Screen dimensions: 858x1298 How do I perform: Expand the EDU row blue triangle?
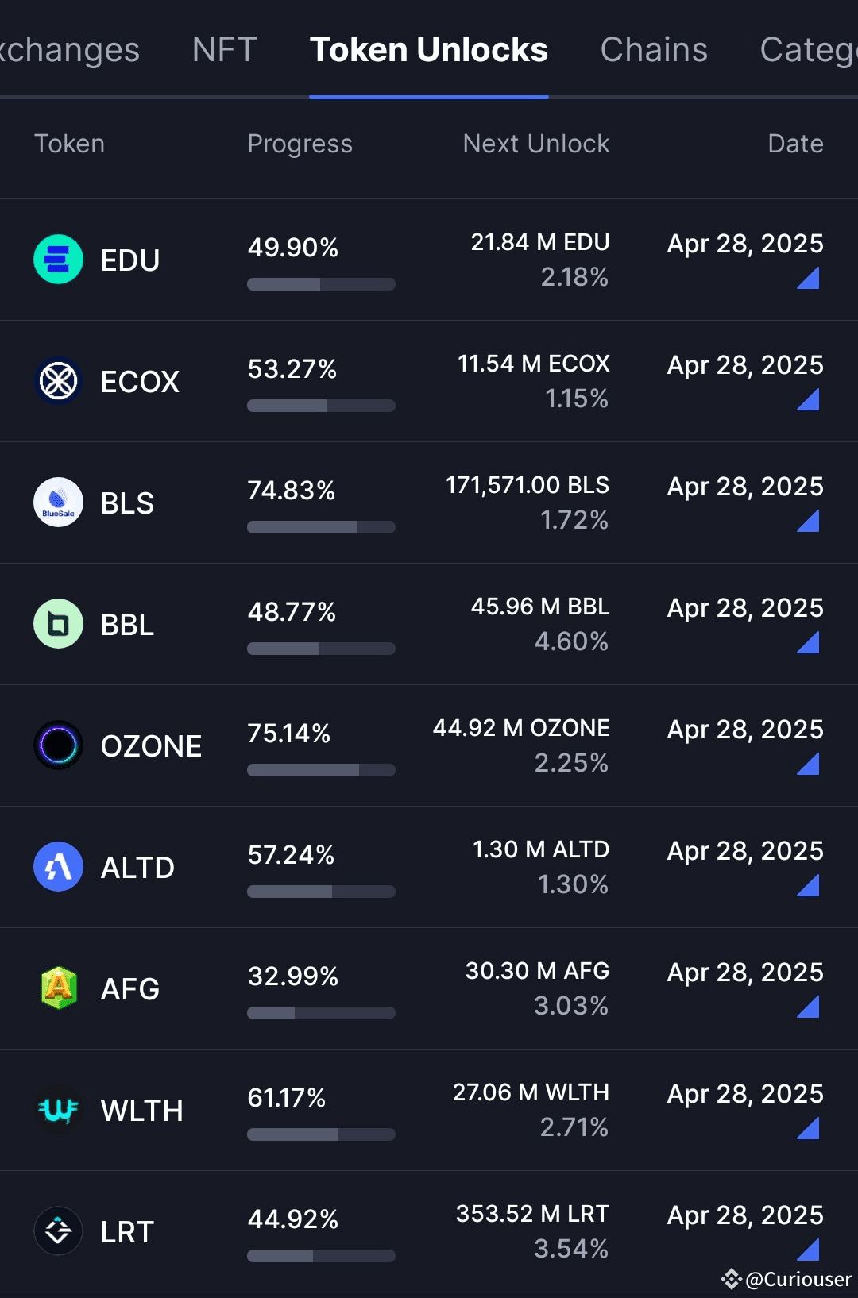coord(809,279)
